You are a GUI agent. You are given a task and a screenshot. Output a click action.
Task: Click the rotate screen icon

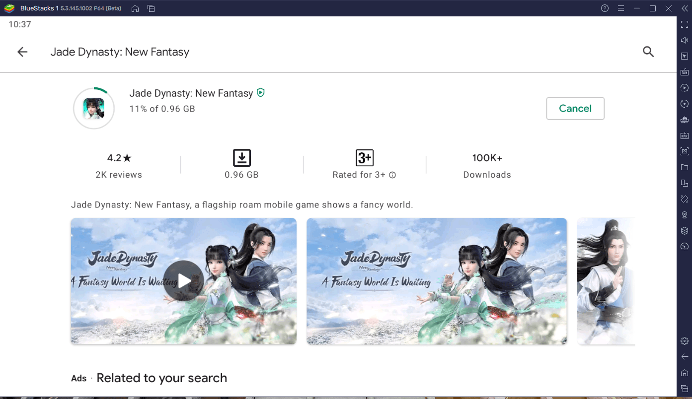coord(685,183)
